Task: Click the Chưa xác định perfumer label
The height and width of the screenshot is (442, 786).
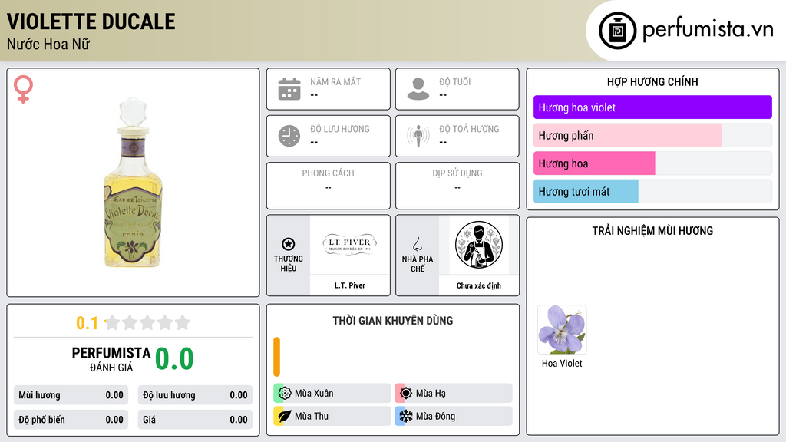Action: 479,285
